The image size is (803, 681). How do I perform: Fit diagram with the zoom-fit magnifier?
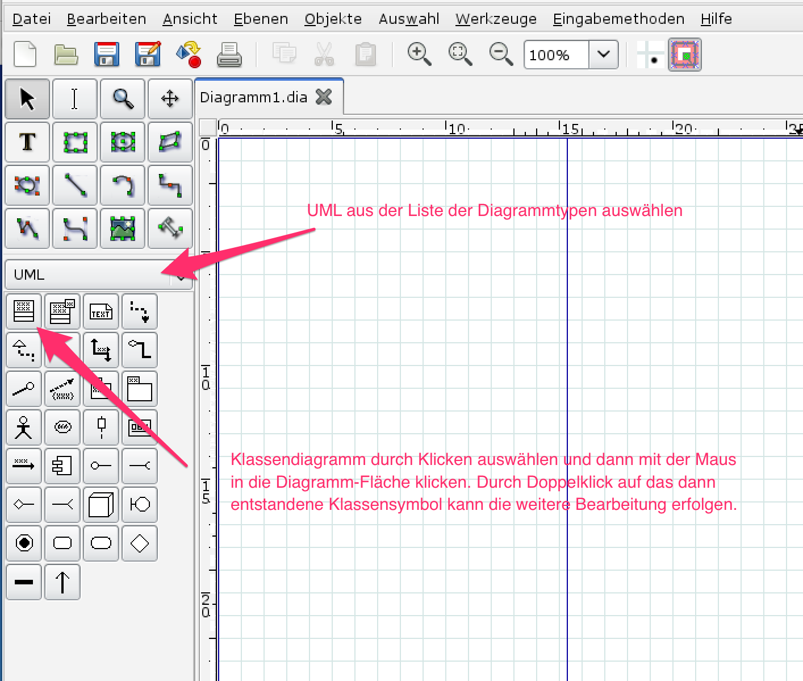461,55
